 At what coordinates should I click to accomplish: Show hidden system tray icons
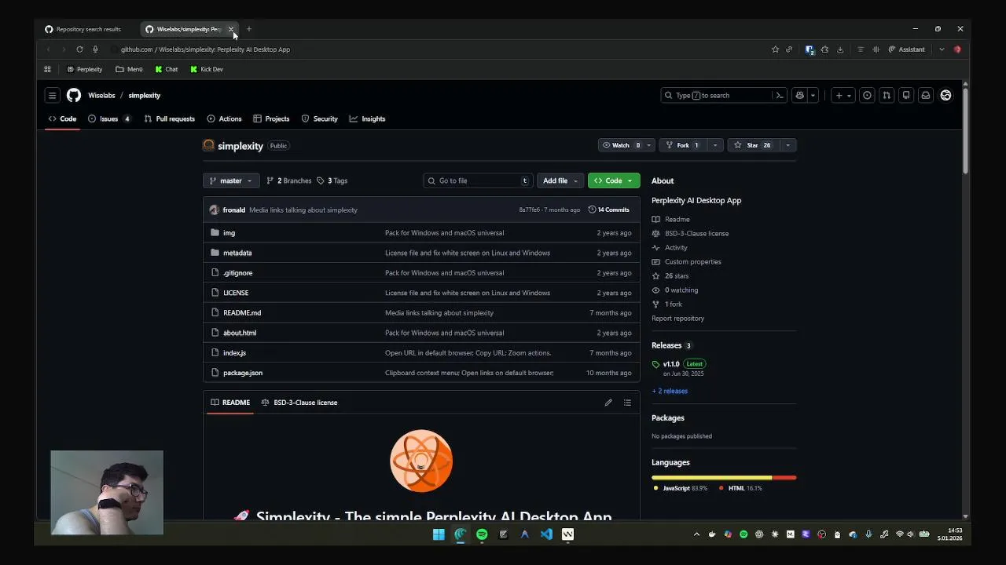696,534
